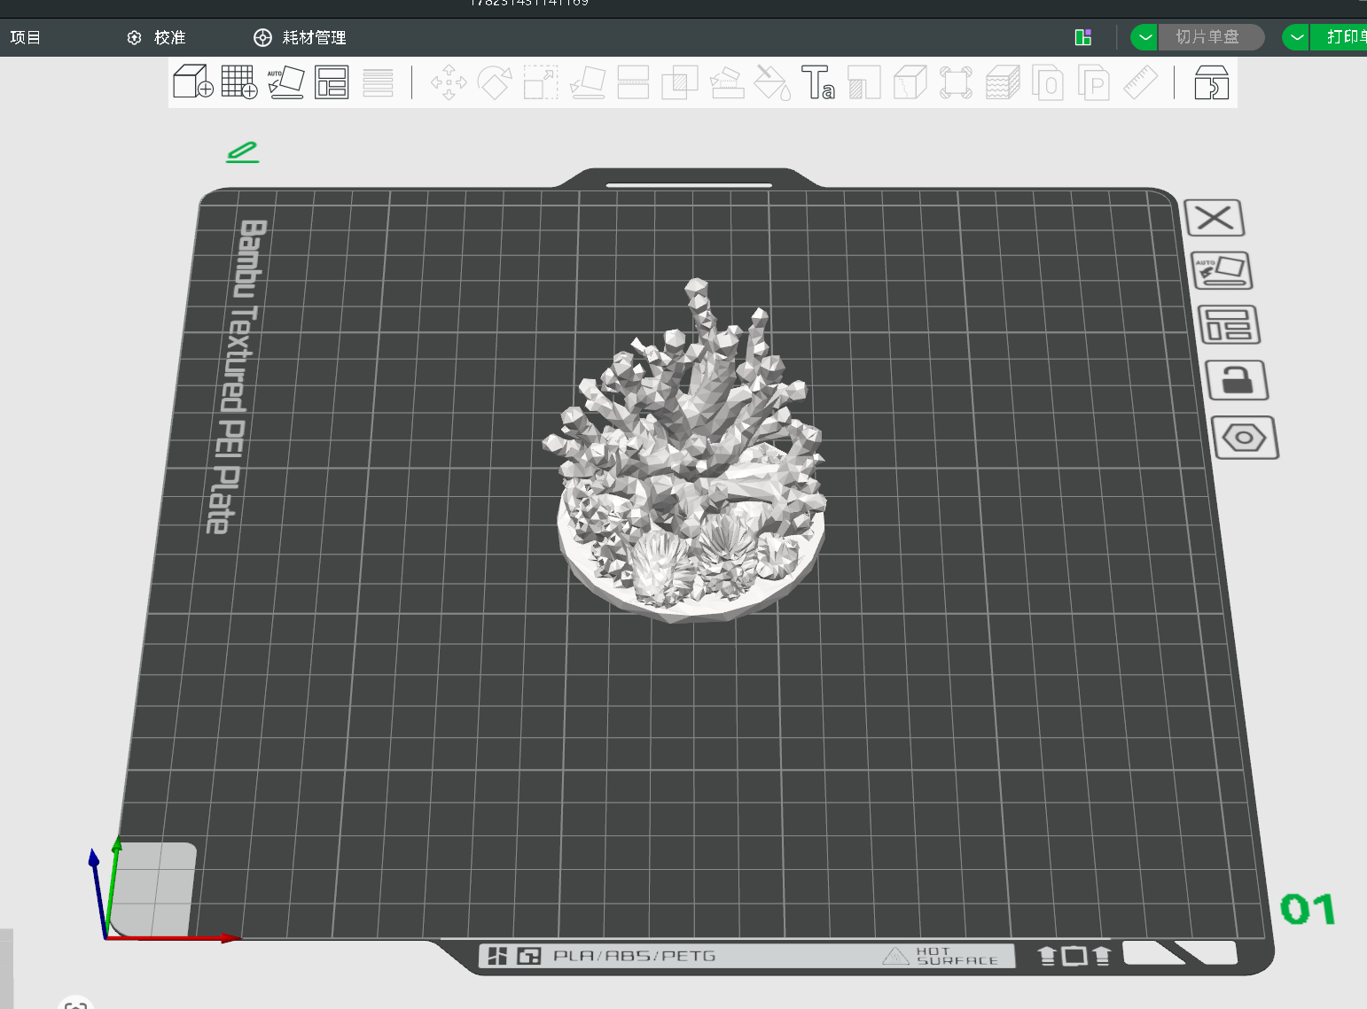The width and height of the screenshot is (1367, 1009).
Task: Click the cracked cube toolbar icon
Action: (910, 82)
